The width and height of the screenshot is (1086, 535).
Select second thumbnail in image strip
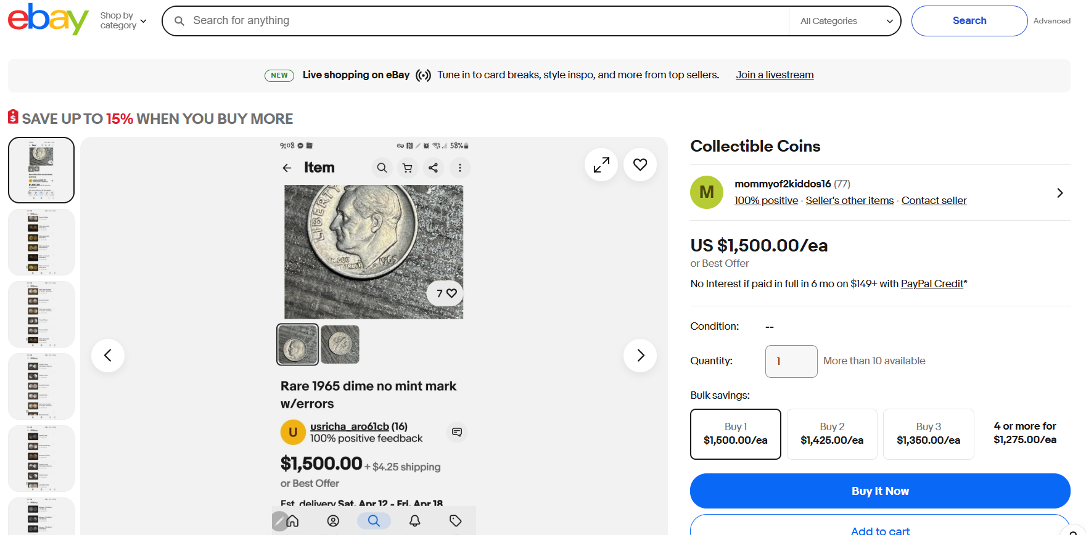41,242
